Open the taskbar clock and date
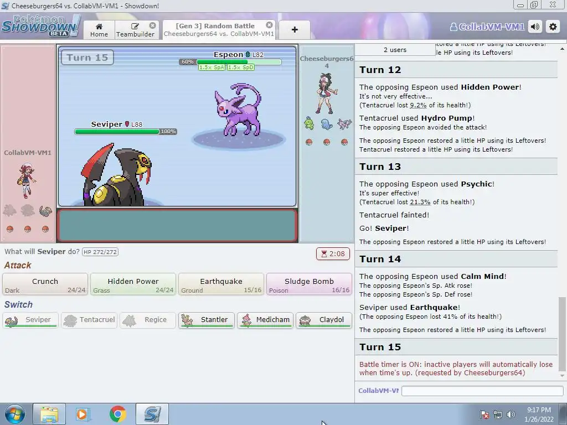The height and width of the screenshot is (425, 567). tap(539, 414)
